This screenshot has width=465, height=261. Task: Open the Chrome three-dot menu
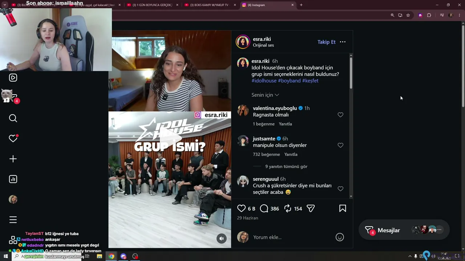[x=460, y=15]
